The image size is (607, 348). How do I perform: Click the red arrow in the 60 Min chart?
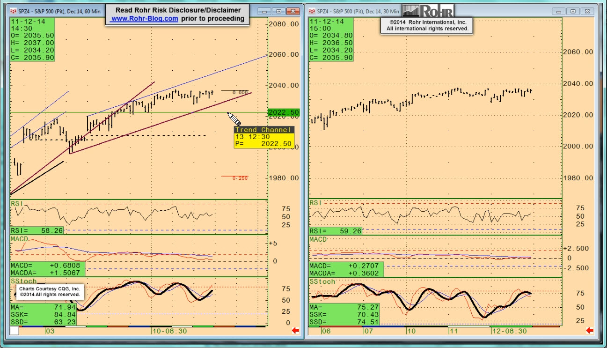[295, 331]
